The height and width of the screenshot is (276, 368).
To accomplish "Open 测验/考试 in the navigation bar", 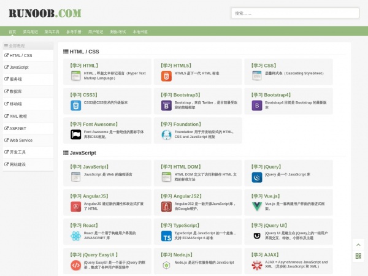I will coord(118,32).
